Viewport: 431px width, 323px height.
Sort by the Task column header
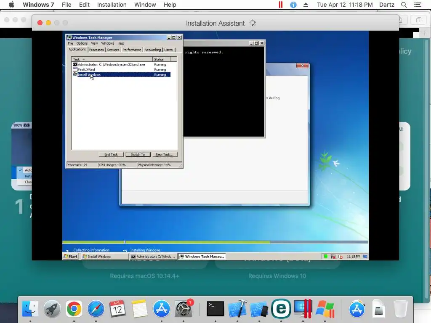[x=112, y=59]
